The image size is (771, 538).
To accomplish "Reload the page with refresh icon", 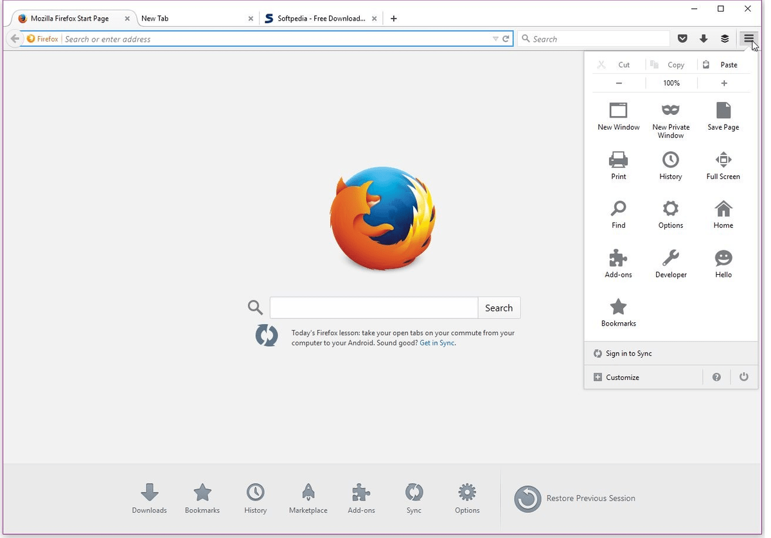I will click(506, 39).
